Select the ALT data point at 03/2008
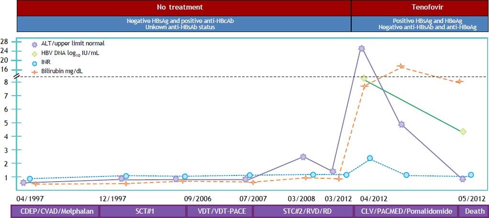 [303, 157]
